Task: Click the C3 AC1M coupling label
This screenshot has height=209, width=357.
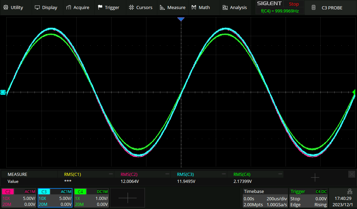Action: 66,192
